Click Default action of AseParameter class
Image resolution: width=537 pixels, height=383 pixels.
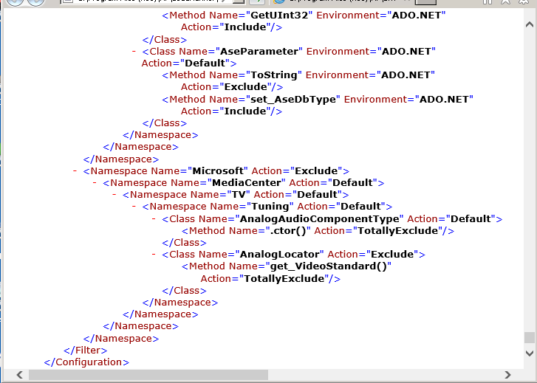point(205,63)
